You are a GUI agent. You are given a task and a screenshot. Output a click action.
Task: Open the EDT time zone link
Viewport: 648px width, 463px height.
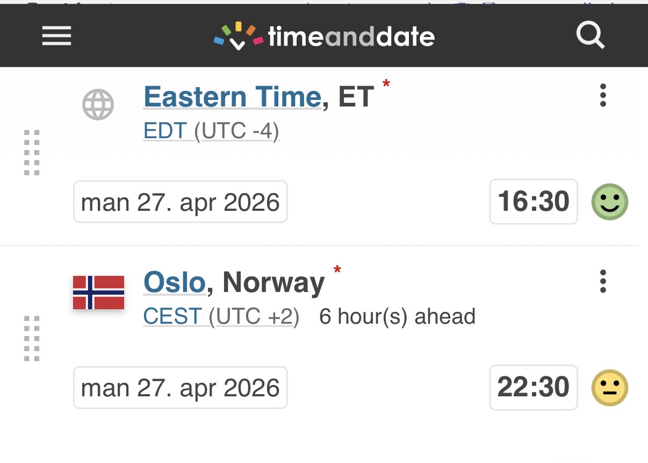click(x=165, y=131)
